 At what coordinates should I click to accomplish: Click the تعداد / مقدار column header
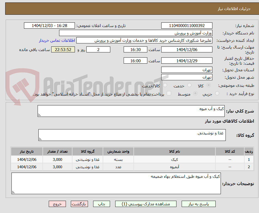[57, 151]
